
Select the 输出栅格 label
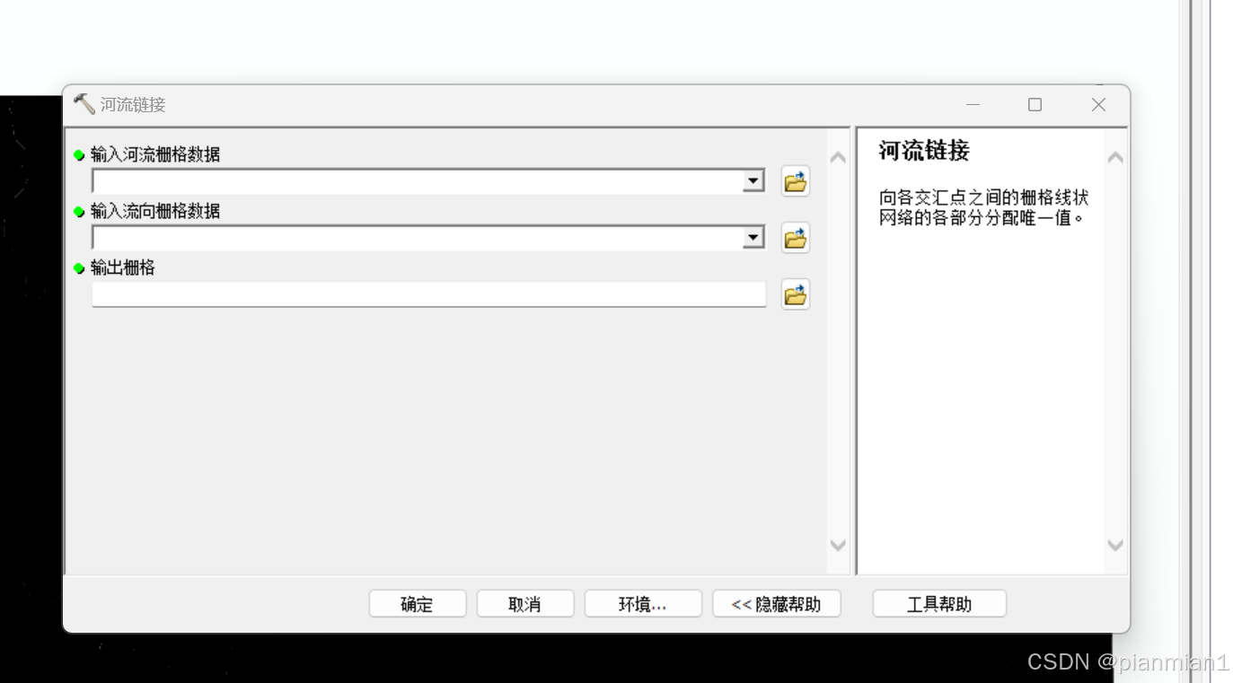pos(123,267)
